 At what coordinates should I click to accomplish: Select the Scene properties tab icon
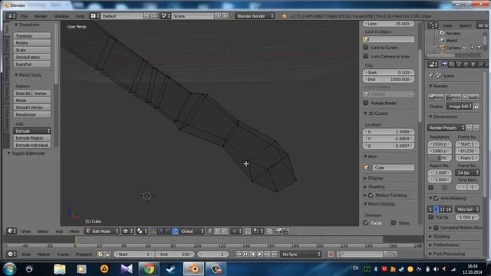coord(459,64)
